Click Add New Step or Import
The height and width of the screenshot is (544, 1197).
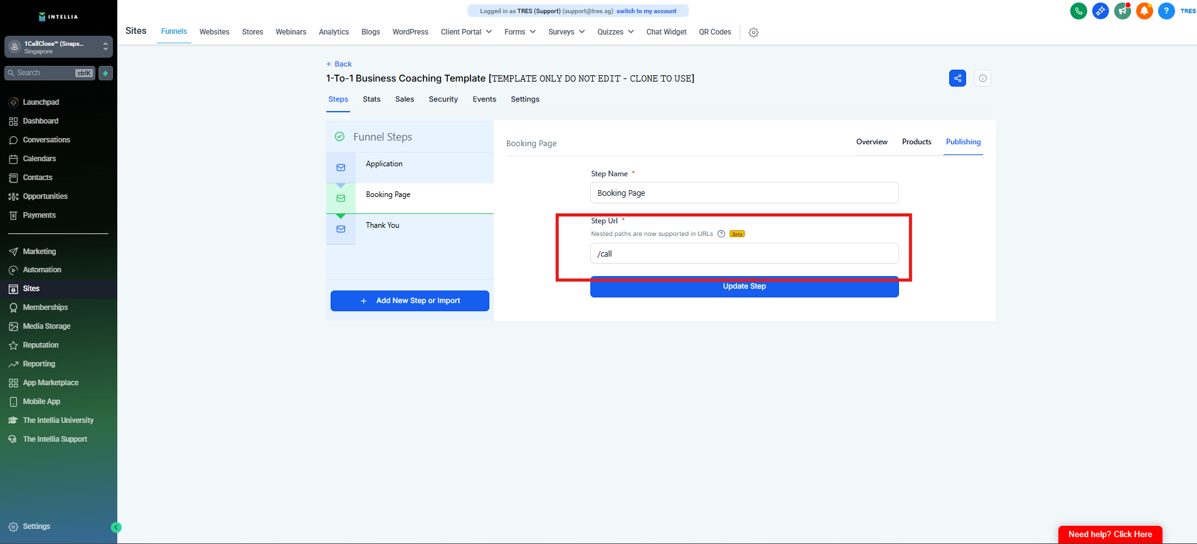click(x=410, y=301)
